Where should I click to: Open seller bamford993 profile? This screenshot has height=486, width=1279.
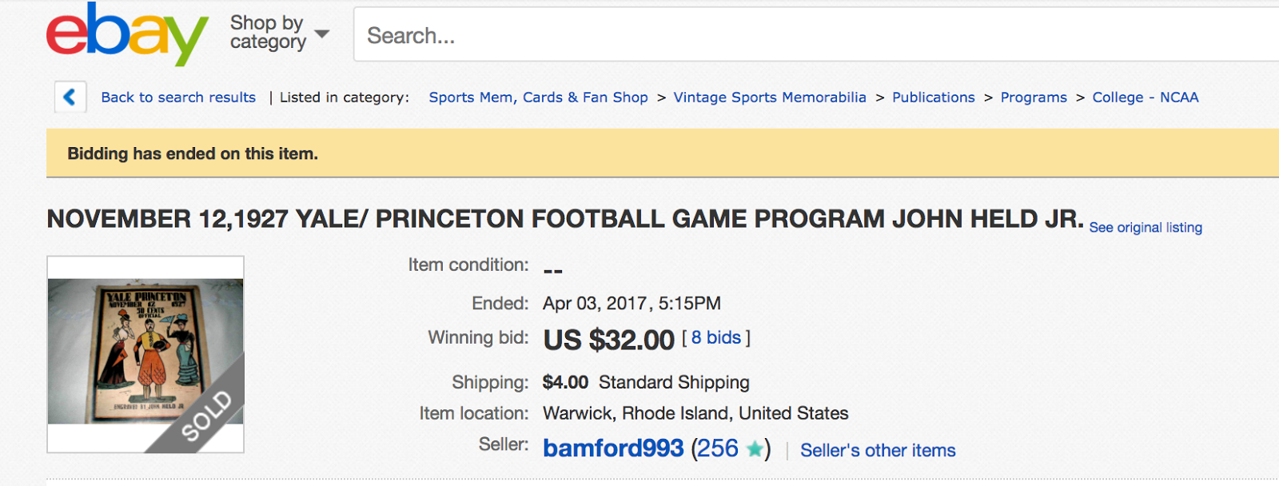613,448
